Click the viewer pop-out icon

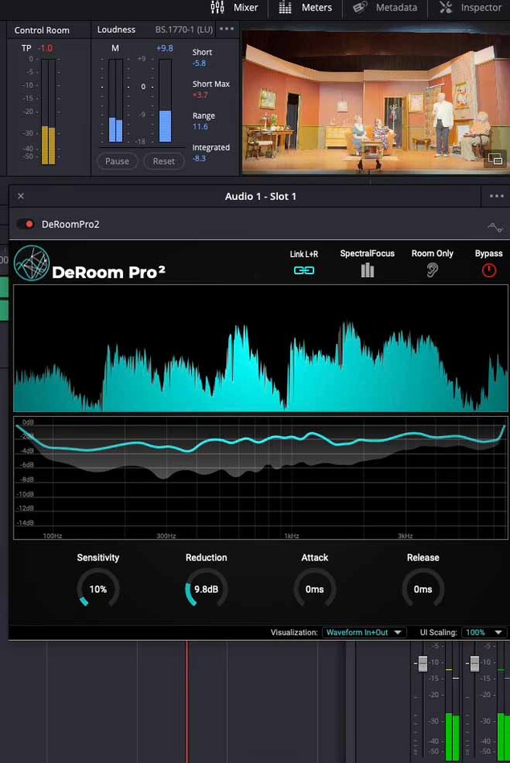495,159
